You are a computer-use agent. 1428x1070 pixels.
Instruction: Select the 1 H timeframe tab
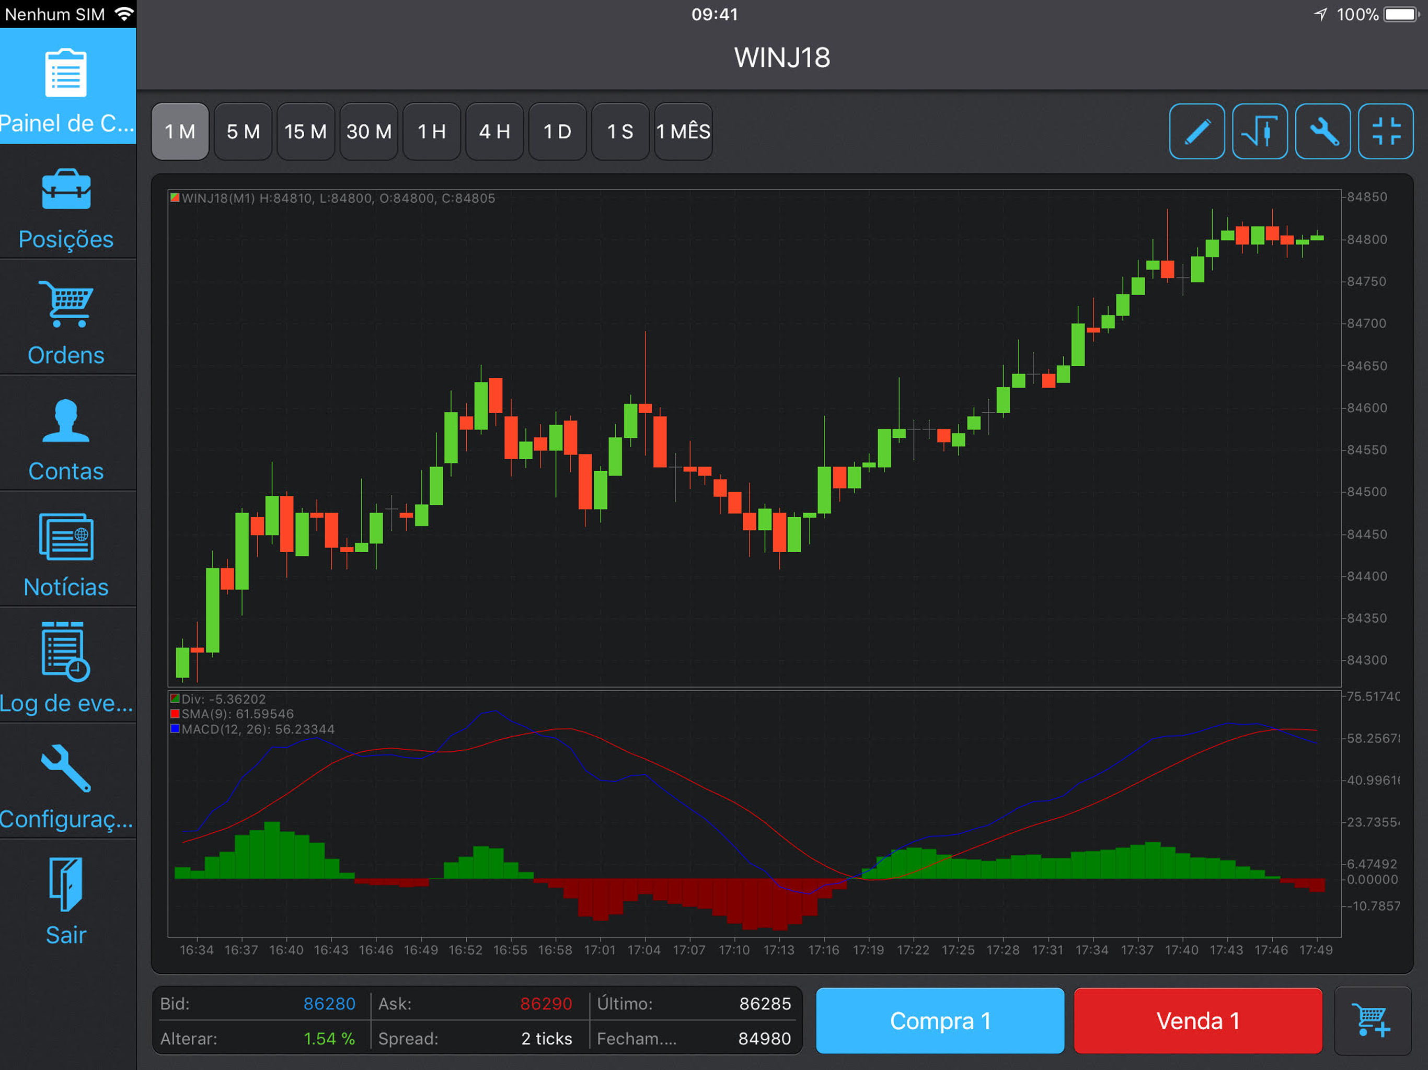click(431, 132)
